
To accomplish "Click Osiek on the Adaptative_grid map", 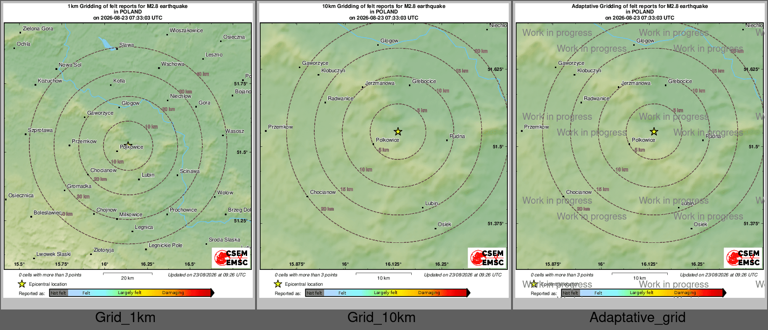I will click(700, 224).
